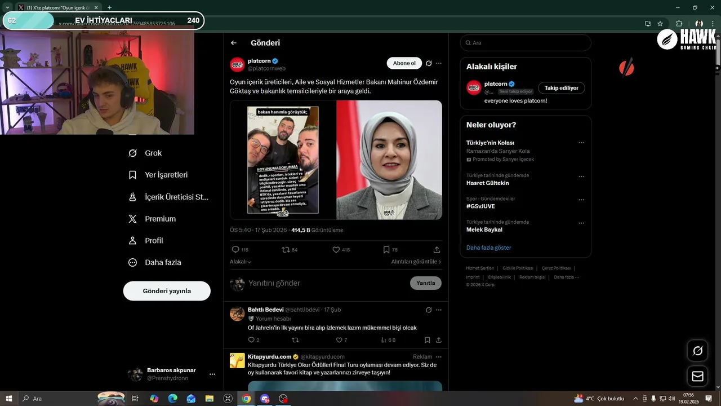The width and height of the screenshot is (721, 406).
Task: Bookmark Bahtlı Bedevi's comment
Action: pos(428,340)
